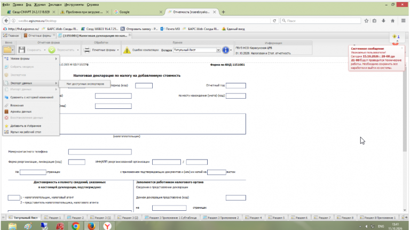Close the Отчетные формы application tab

pyautogui.click(x=54, y=35)
